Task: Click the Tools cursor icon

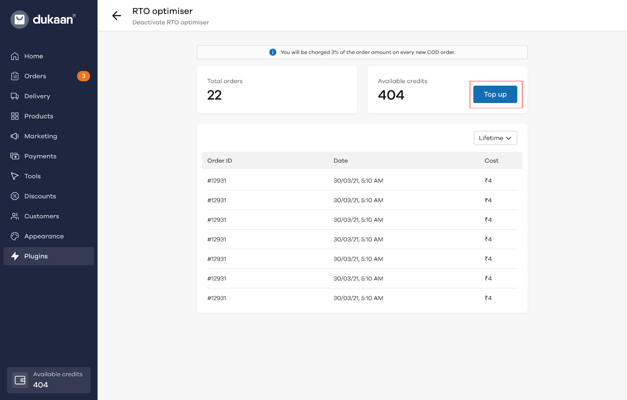Action: point(15,176)
